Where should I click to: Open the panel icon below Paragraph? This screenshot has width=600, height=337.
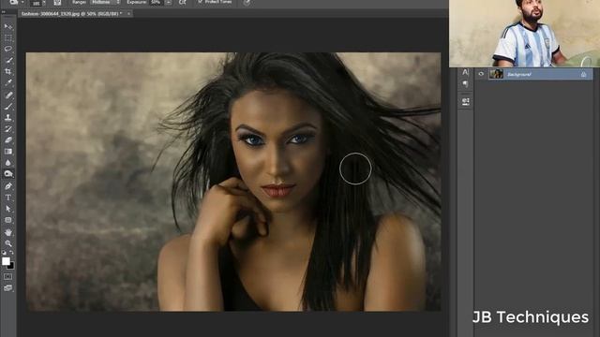[465, 101]
